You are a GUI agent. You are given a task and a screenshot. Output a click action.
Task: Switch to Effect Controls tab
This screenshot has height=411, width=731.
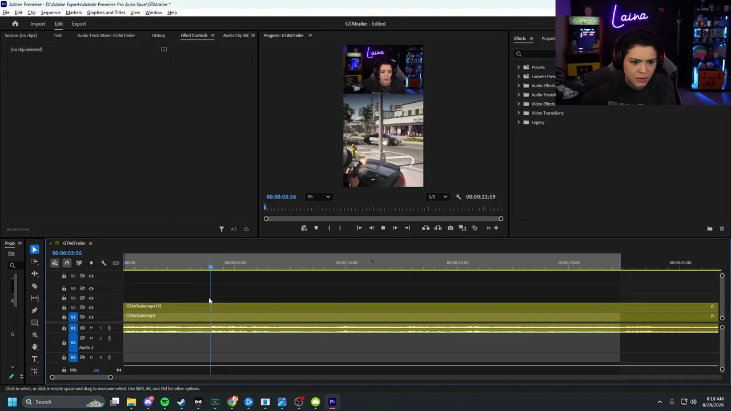click(x=194, y=35)
